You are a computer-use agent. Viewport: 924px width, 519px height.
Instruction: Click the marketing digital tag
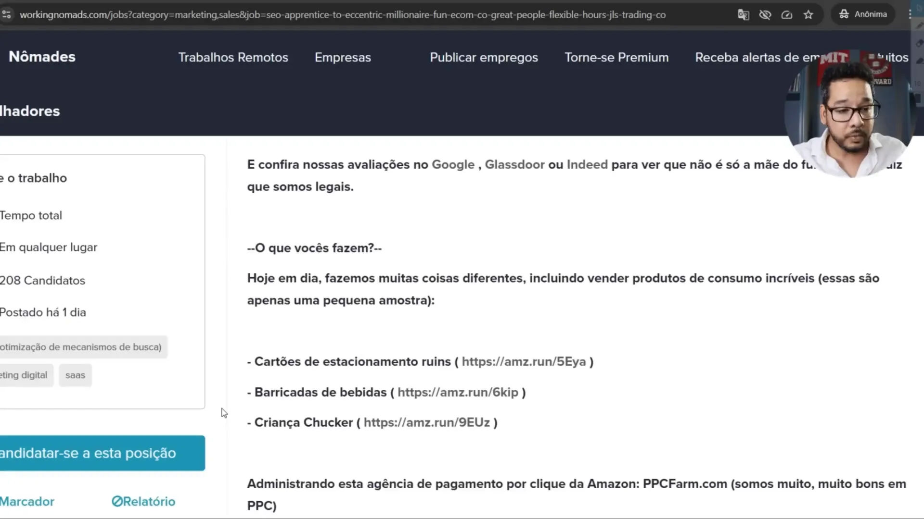26,375
